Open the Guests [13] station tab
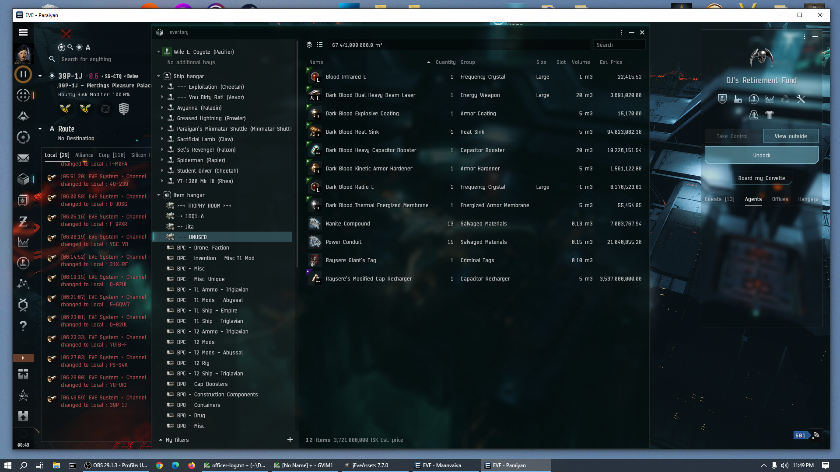Screen dimensions: 840x472 point(720,199)
